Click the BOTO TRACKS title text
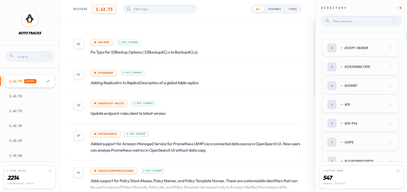Viewport: 407px width, 192px height. [30, 33]
